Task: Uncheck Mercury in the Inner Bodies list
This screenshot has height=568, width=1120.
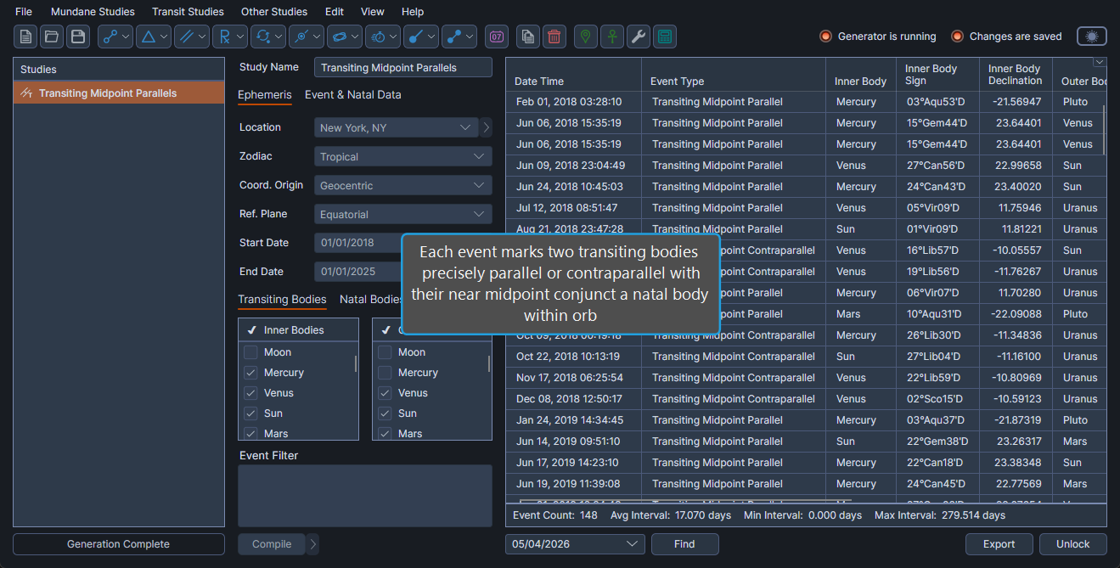Action: (x=250, y=373)
